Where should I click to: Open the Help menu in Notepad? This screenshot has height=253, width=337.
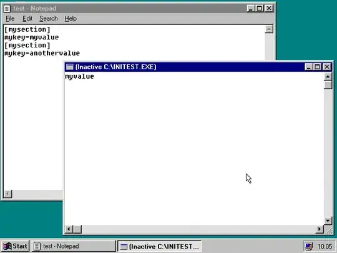tap(71, 19)
